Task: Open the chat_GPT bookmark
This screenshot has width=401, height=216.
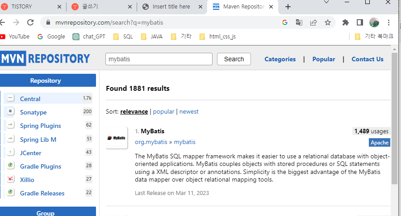Action: [x=89, y=37]
